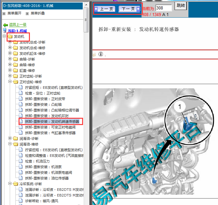Click the page number input field

click(164, 8)
